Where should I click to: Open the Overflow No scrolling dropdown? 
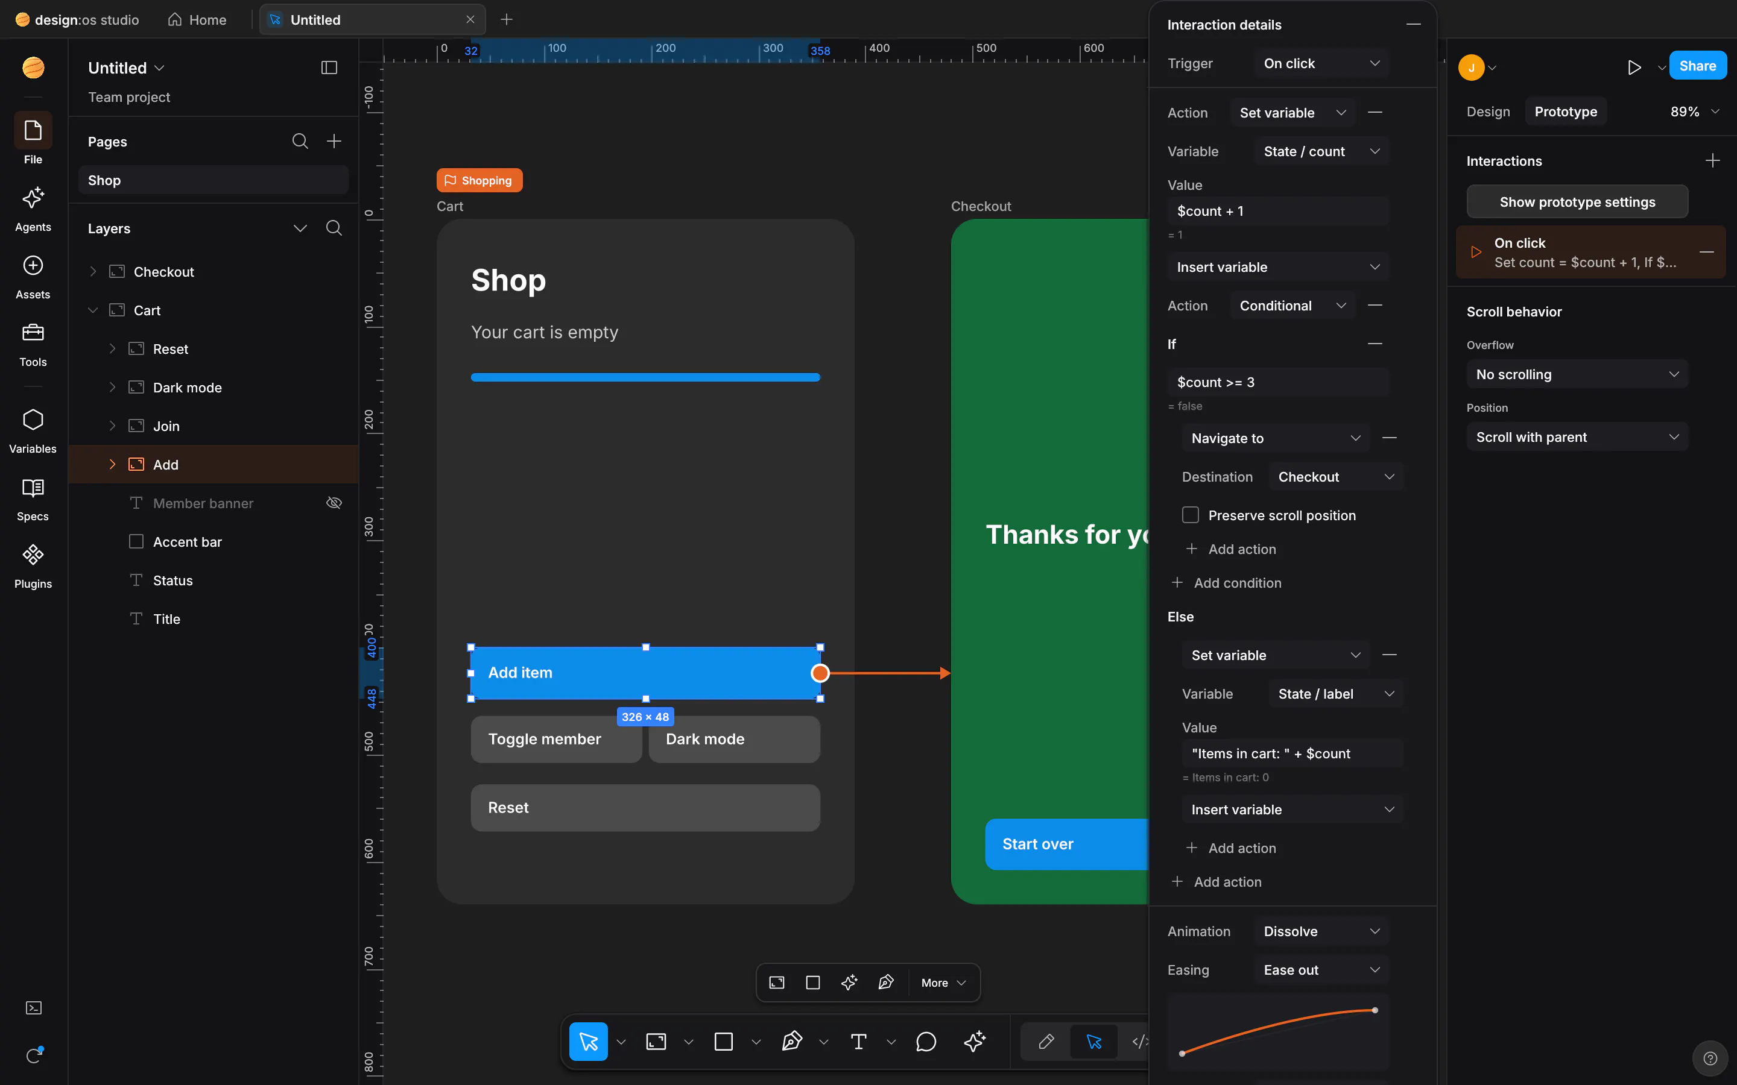[x=1577, y=374]
